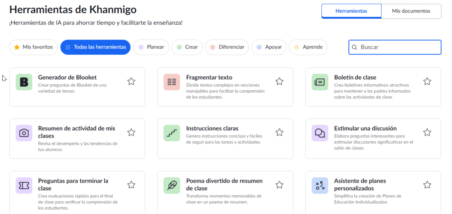Click the Estimular una discusión chat icon
The image size is (452, 214).
320,133
